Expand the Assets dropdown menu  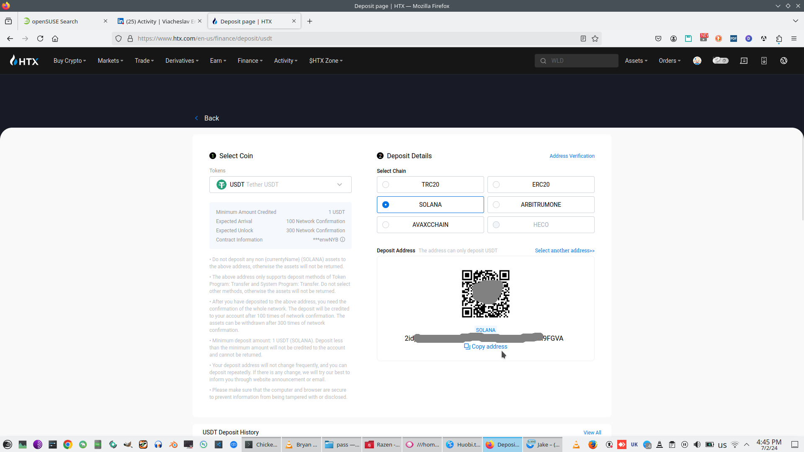(636, 61)
